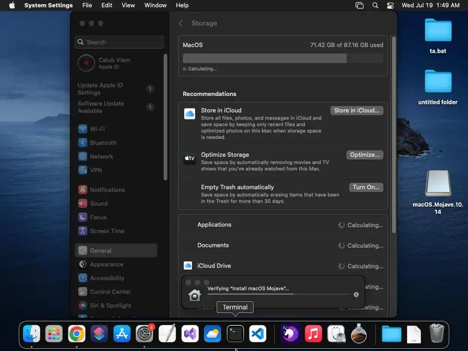
Task: Select the Documents storage row
Action: pyautogui.click(x=283, y=245)
